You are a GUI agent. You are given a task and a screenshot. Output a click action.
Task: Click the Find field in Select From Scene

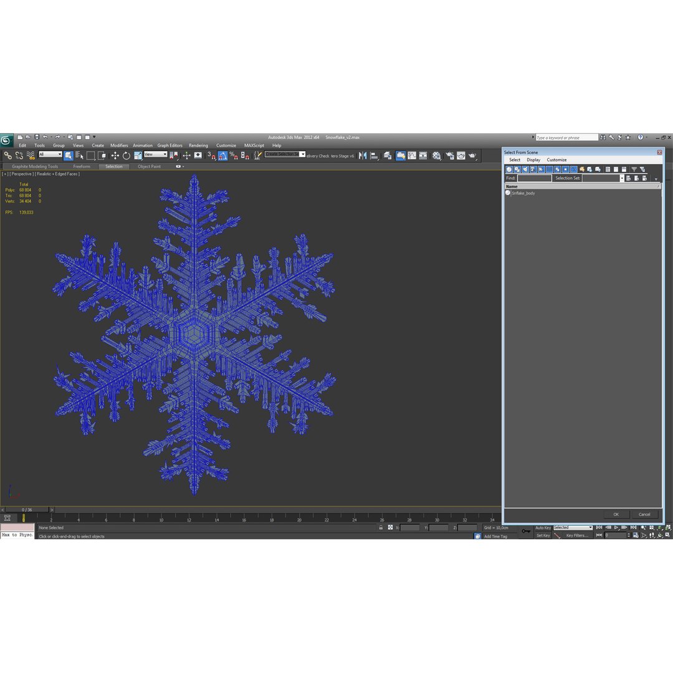pos(534,178)
